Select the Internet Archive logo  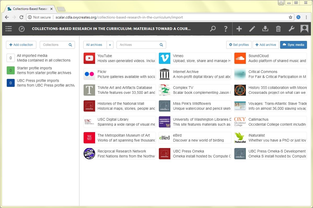click(165, 74)
